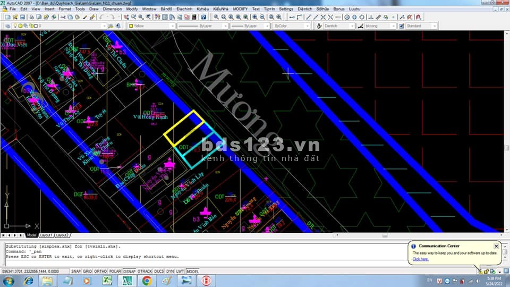Click the vertical scrollbar handle of drawing area
Image resolution: width=510 pixels, height=287 pixels.
(507, 148)
